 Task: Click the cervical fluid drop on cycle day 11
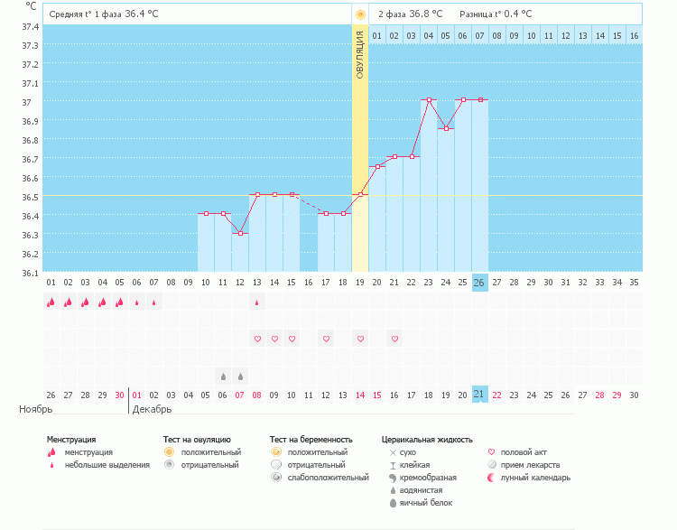[223, 376]
